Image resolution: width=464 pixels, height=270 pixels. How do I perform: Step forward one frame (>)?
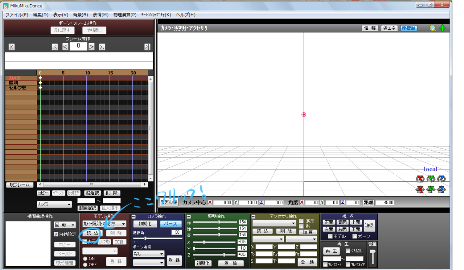coord(92,47)
